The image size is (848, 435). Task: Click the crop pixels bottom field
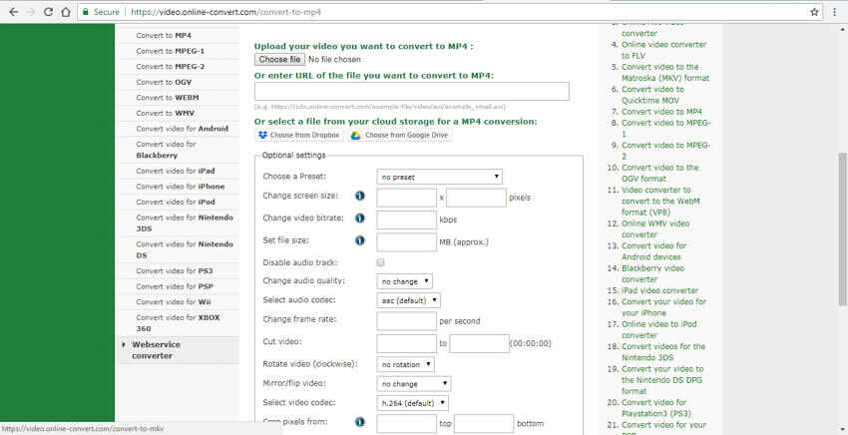(x=484, y=424)
